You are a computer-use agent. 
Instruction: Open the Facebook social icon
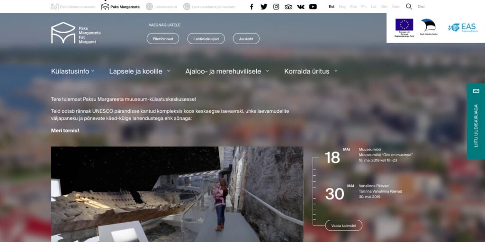coord(251,7)
